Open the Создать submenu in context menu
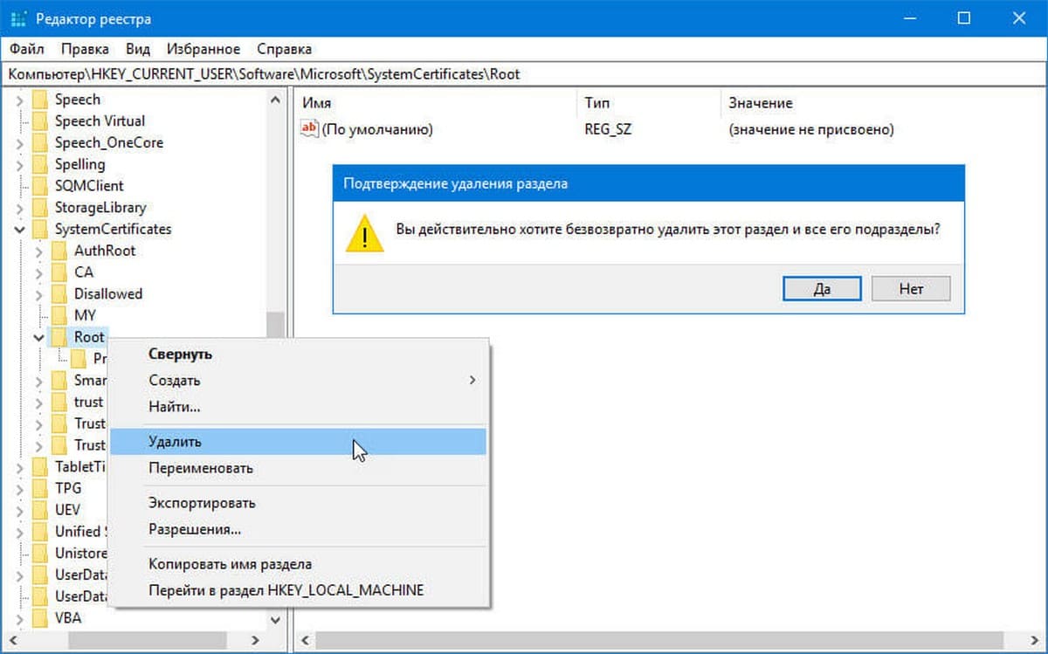This screenshot has height=654, width=1048. [x=297, y=381]
